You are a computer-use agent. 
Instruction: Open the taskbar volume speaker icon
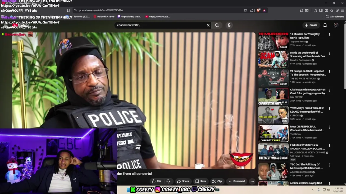(x=329, y=190)
